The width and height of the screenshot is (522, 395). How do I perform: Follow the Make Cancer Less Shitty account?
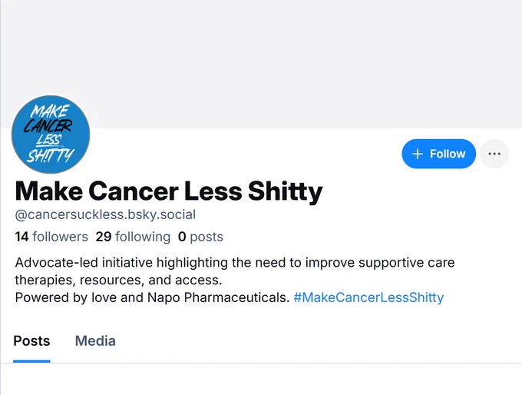[438, 154]
